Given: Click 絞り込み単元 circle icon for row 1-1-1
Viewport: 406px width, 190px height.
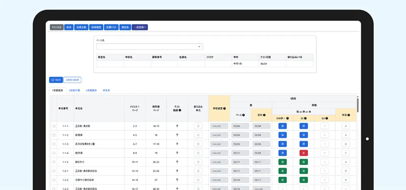Looking at the screenshot, I should [198, 126].
